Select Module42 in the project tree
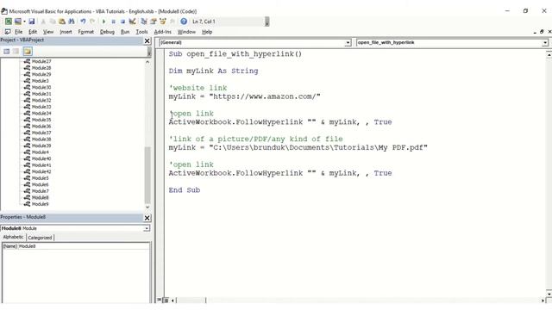 pyautogui.click(x=41, y=171)
